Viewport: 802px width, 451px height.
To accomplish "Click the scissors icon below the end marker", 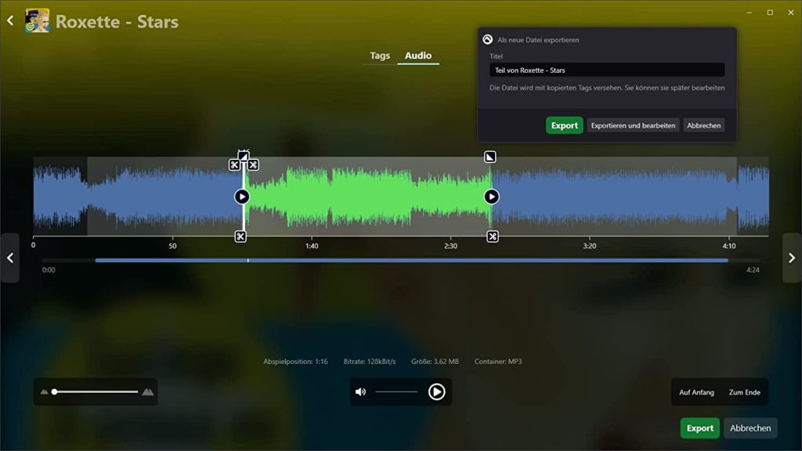I will 492,236.
